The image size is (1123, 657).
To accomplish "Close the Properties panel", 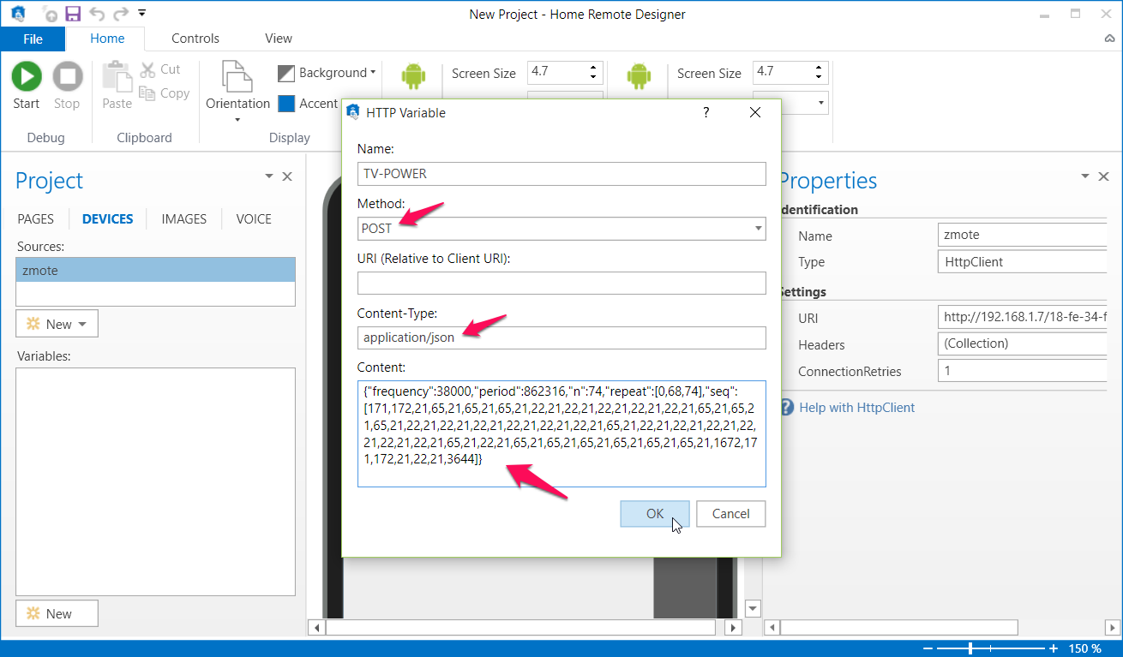I will (x=1105, y=176).
